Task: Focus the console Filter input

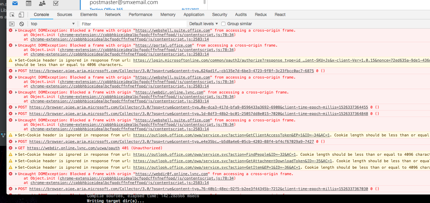Action: [x=133, y=24]
